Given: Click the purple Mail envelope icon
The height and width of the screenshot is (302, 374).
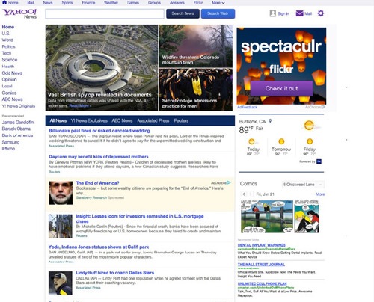Looking at the screenshot, I should click(x=299, y=13).
